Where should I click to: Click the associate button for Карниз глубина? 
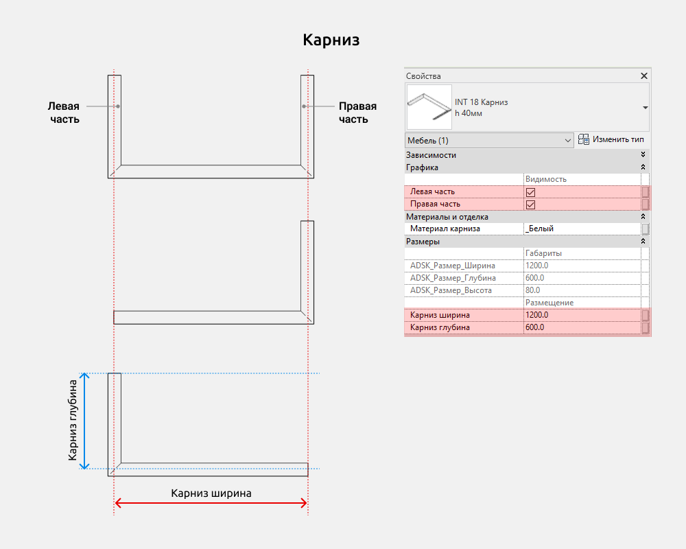[646, 327]
